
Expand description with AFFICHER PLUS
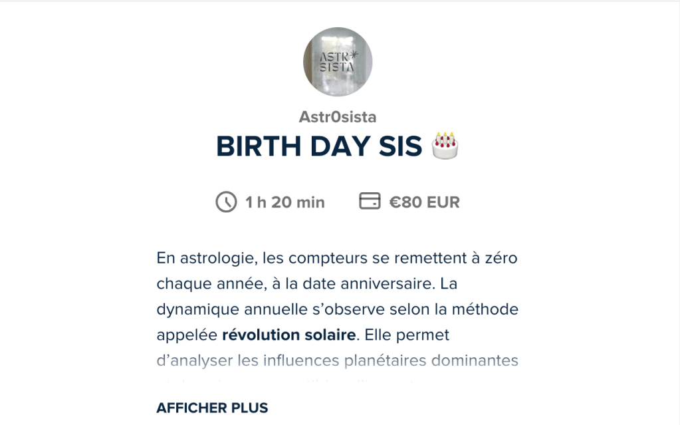(212, 408)
